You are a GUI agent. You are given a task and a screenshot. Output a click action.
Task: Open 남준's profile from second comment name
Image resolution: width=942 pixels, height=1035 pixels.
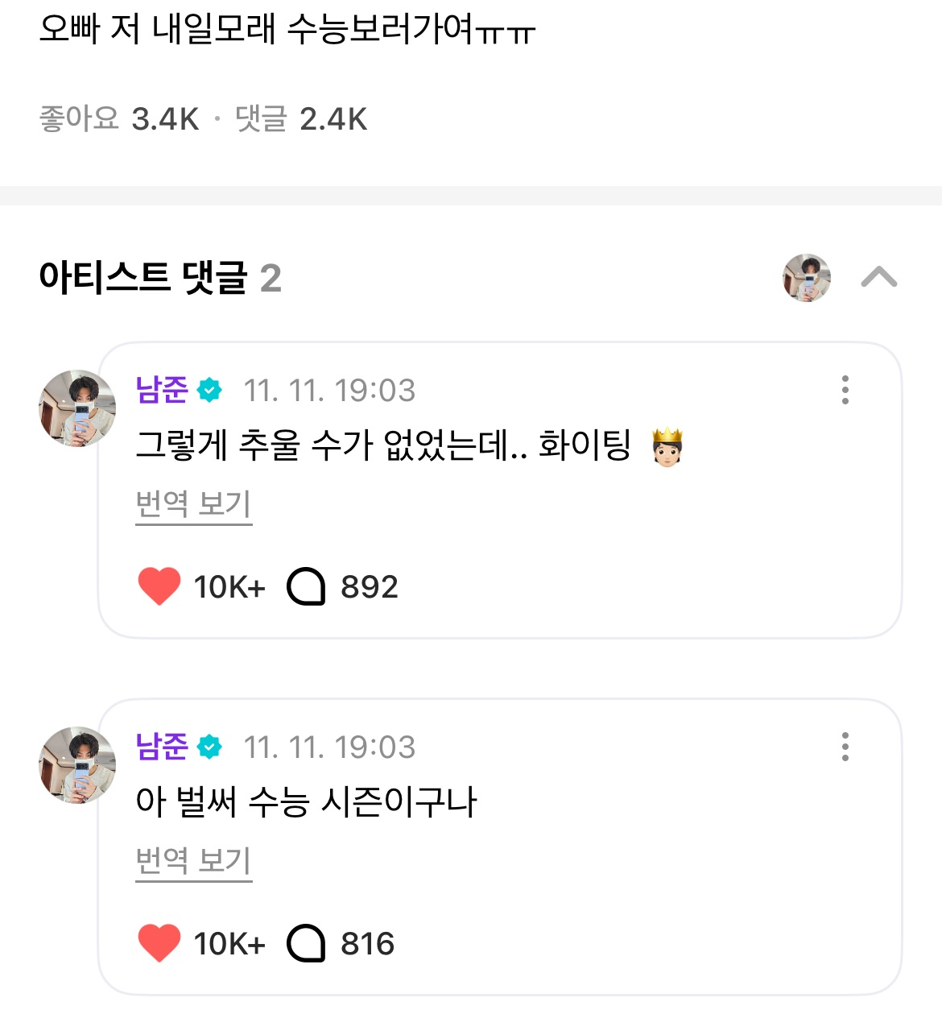162,747
